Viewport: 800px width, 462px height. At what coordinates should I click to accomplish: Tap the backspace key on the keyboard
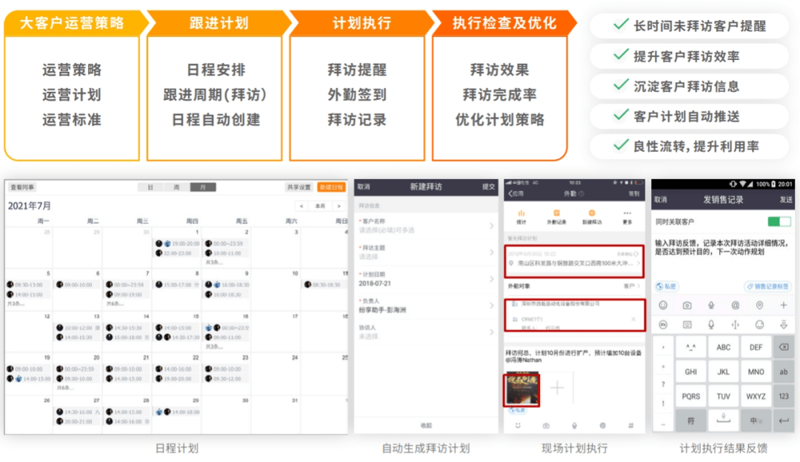tap(784, 347)
